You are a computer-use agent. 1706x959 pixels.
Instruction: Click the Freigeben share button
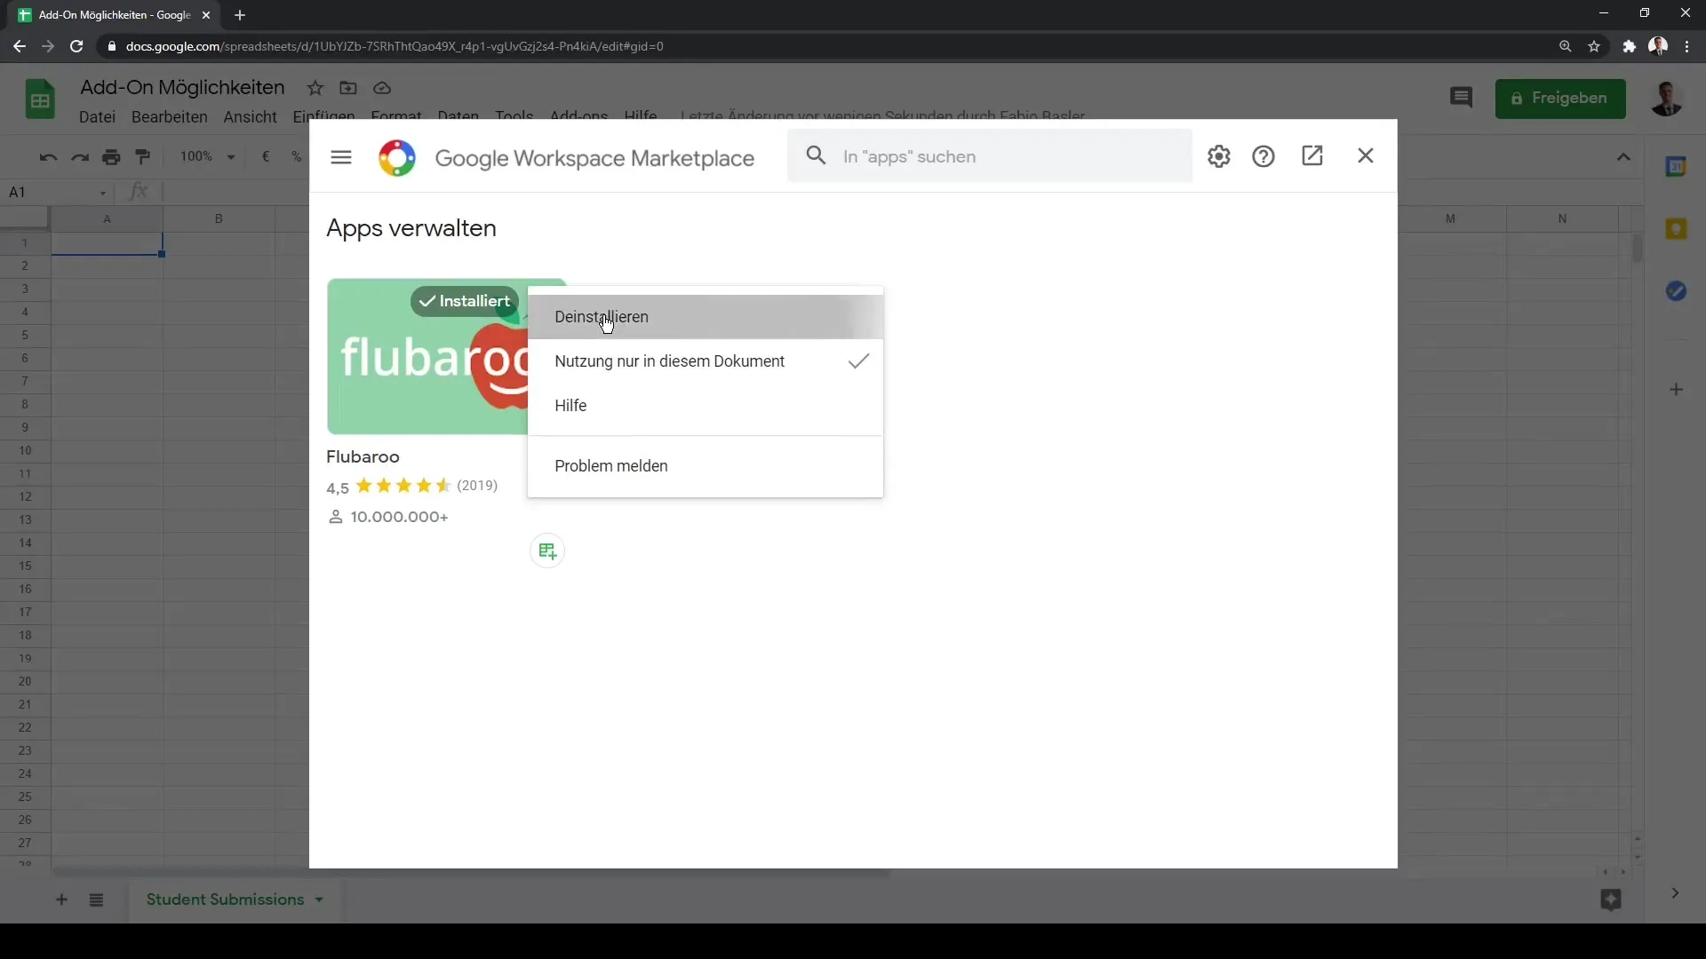[x=1560, y=99]
